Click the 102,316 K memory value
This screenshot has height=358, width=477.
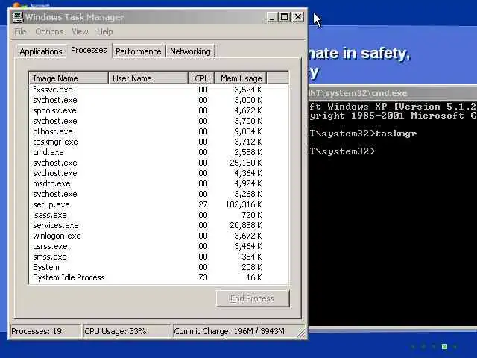(244, 204)
